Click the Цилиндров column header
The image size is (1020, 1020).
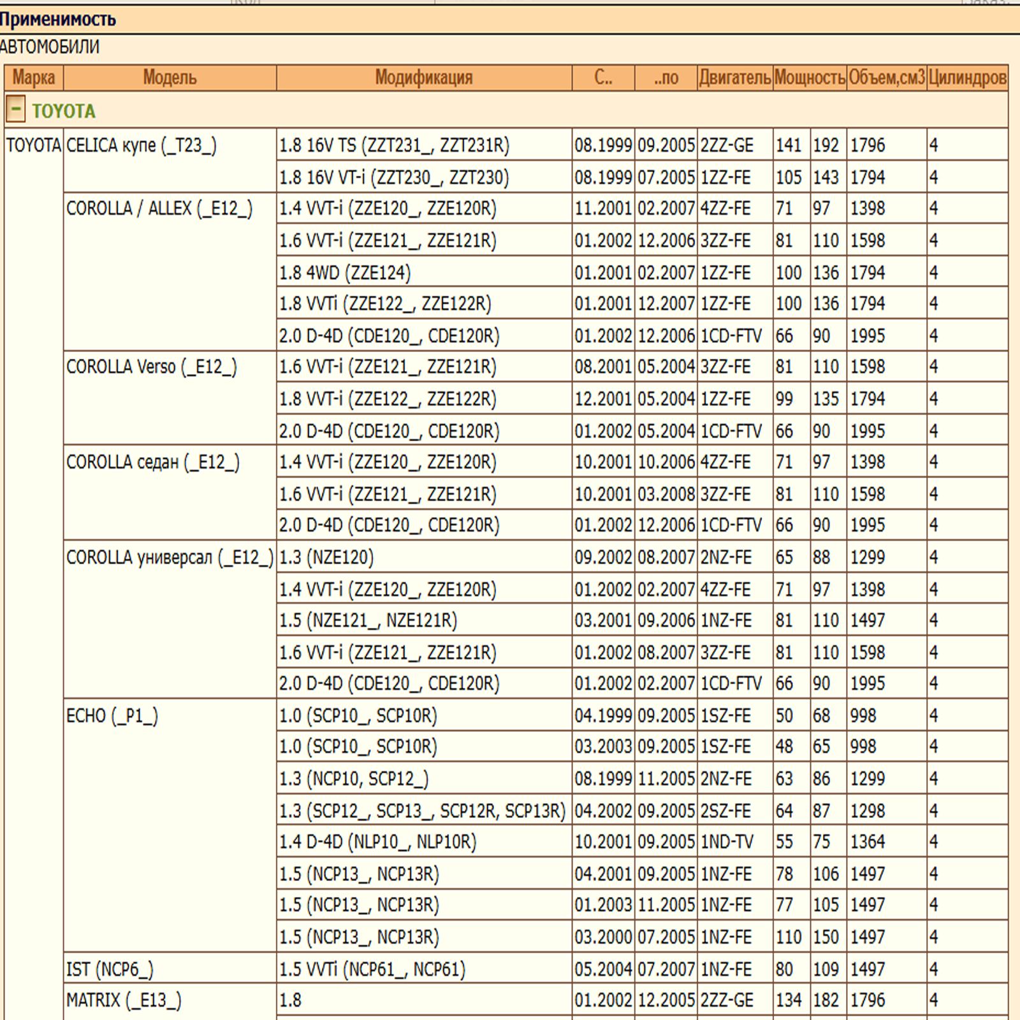pyautogui.click(x=967, y=78)
